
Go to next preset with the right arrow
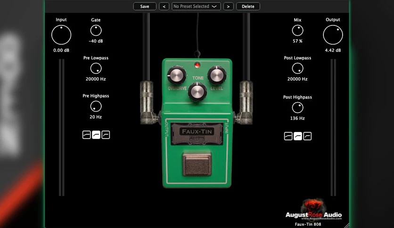pos(228,6)
